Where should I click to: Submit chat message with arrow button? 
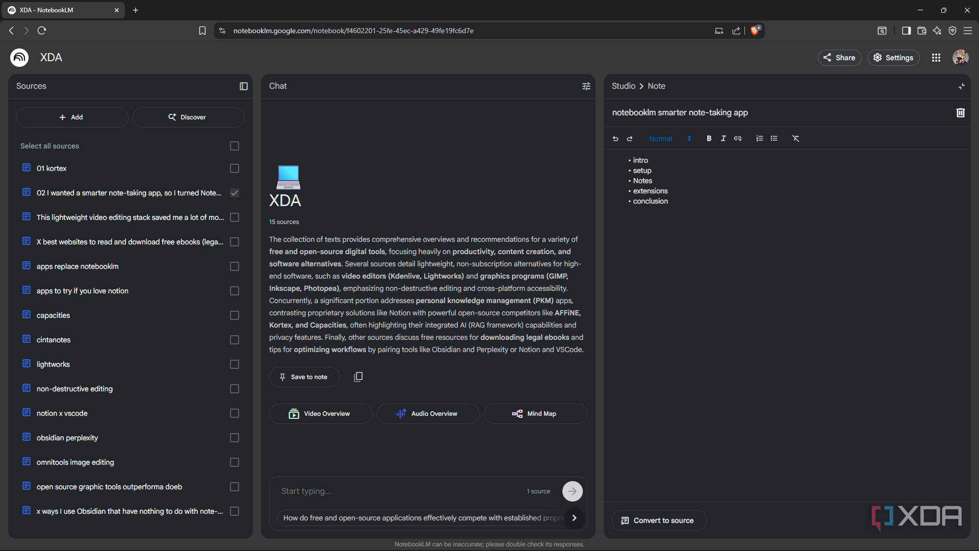pyautogui.click(x=573, y=491)
